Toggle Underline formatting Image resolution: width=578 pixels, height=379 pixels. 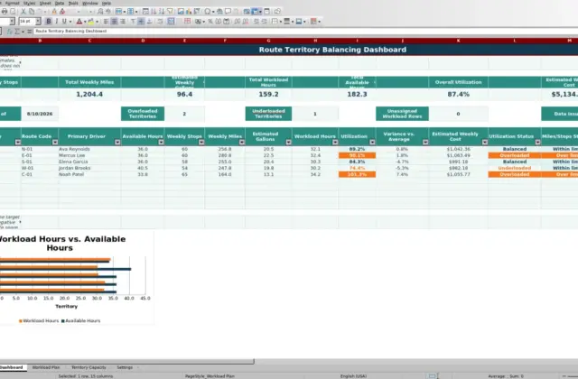click(64, 22)
